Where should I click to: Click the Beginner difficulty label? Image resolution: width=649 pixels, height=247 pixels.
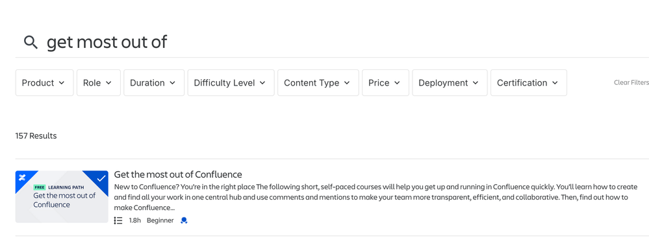(x=160, y=220)
